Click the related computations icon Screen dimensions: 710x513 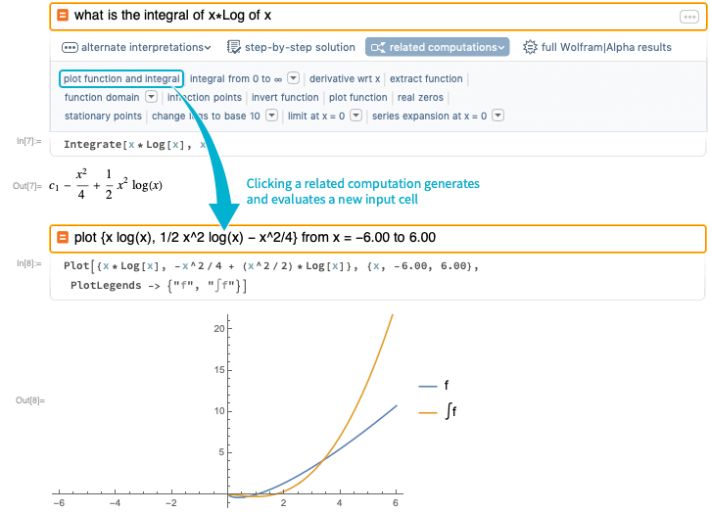378,47
